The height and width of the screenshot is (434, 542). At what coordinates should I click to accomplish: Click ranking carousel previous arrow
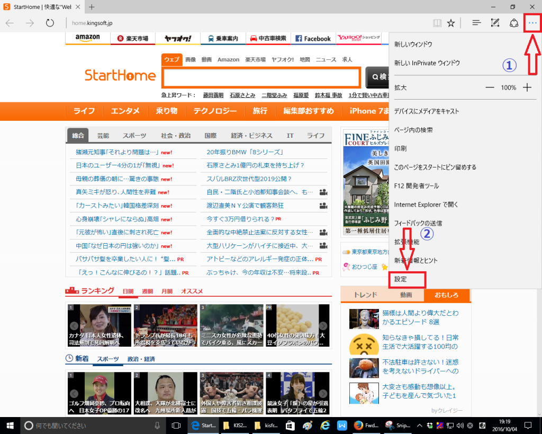click(74, 326)
